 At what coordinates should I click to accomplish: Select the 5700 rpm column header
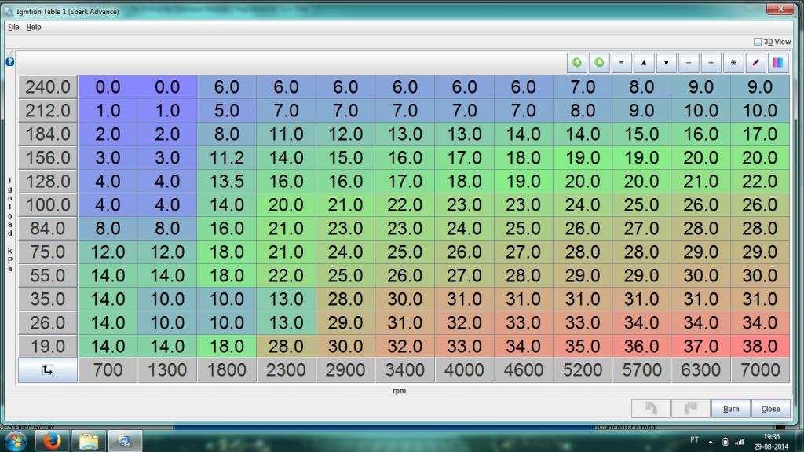(x=641, y=370)
